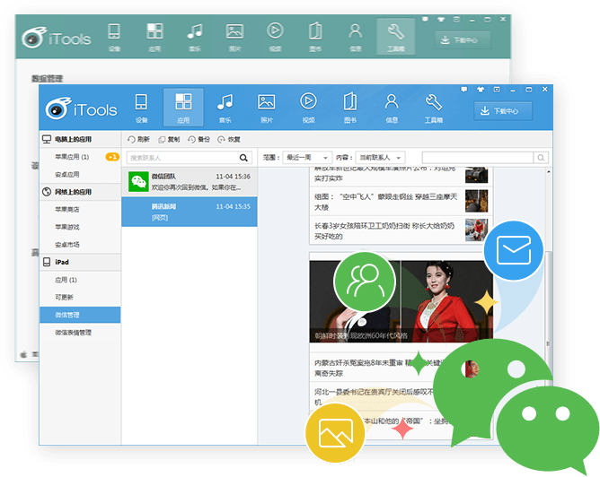Open the 朝鲜时装 fashion photo news image
Viewport: 600px width, 477px height.
[401, 301]
